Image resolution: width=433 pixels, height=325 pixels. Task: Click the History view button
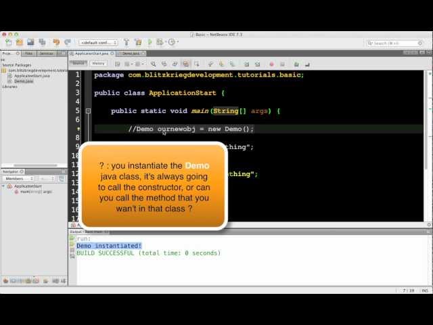point(98,64)
